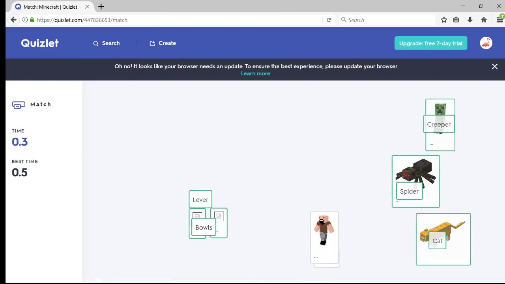505x284 pixels.
Task: Click the green padlock security icon
Action: (x=32, y=20)
